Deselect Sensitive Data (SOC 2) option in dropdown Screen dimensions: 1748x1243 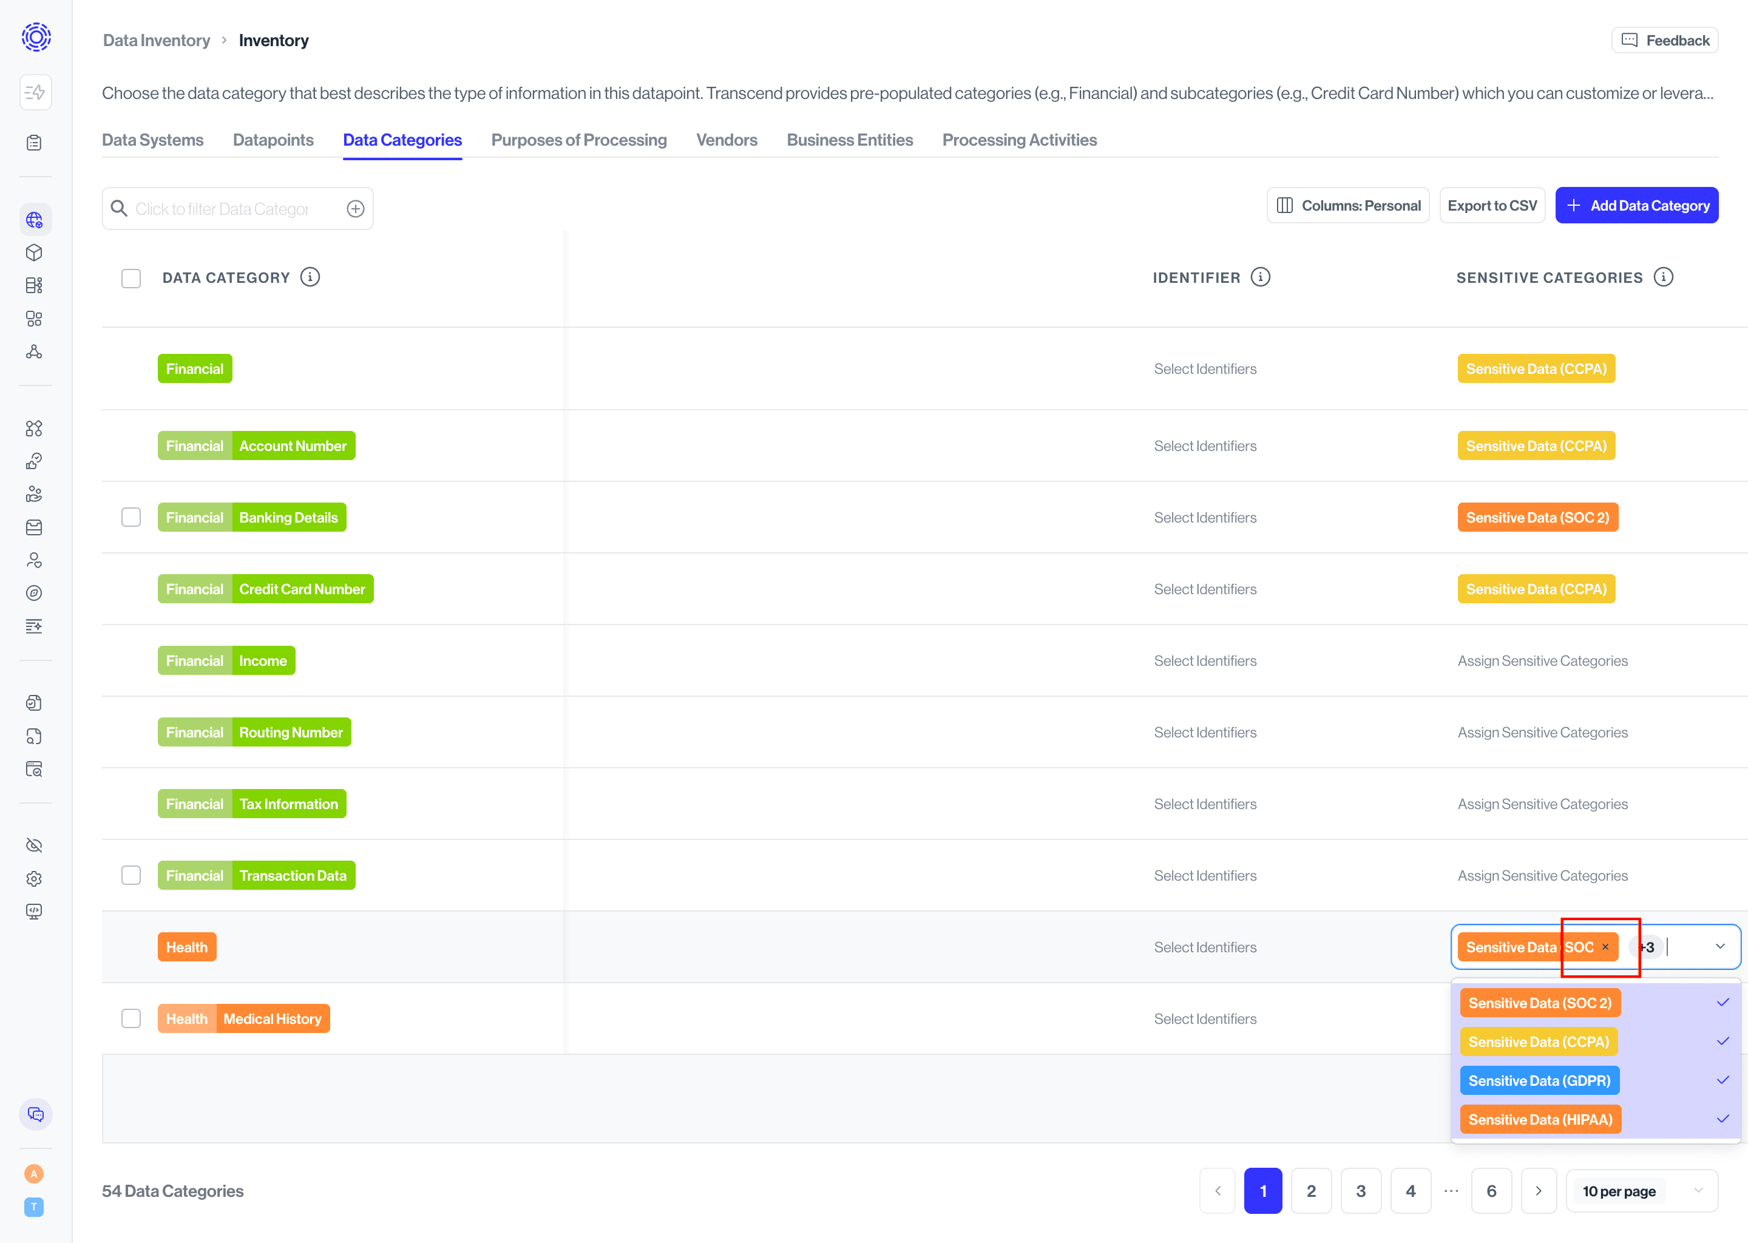tap(1596, 1003)
